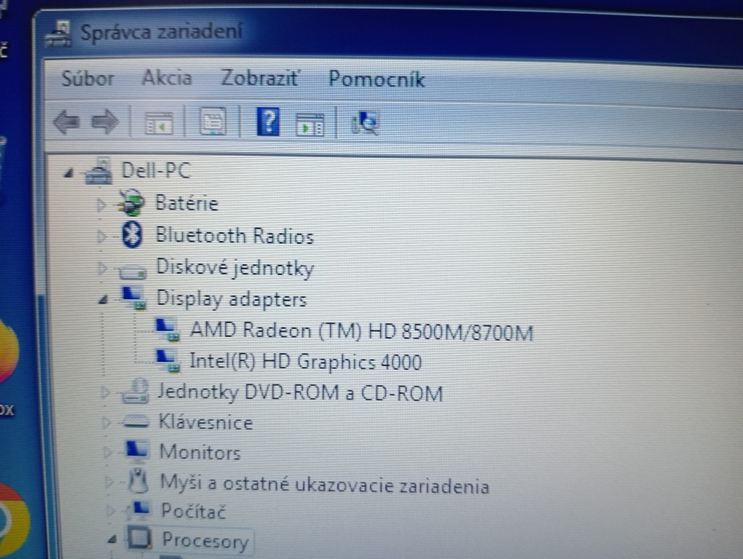Collapse the Dell-PC root node
Viewport: 743px width, 559px height.
pos(69,172)
